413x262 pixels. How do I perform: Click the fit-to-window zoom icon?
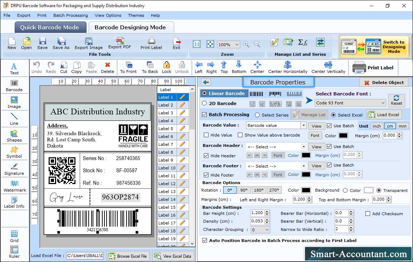coord(210,44)
